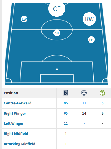Image resolution: width=111 pixels, height=149 pixels.
Task: Open the Left Winger position link
Action: click(x=14, y=123)
